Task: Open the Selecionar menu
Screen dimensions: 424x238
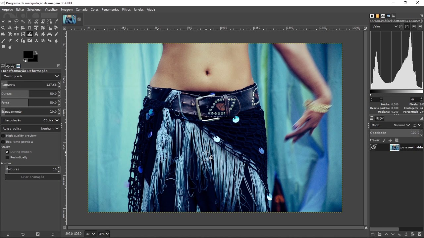Action: coord(34,9)
